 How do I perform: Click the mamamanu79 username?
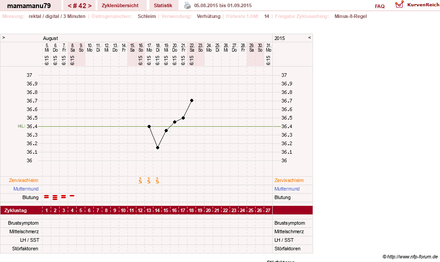click(29, 6)
